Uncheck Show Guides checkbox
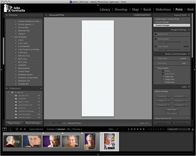 tap(156, 68)
